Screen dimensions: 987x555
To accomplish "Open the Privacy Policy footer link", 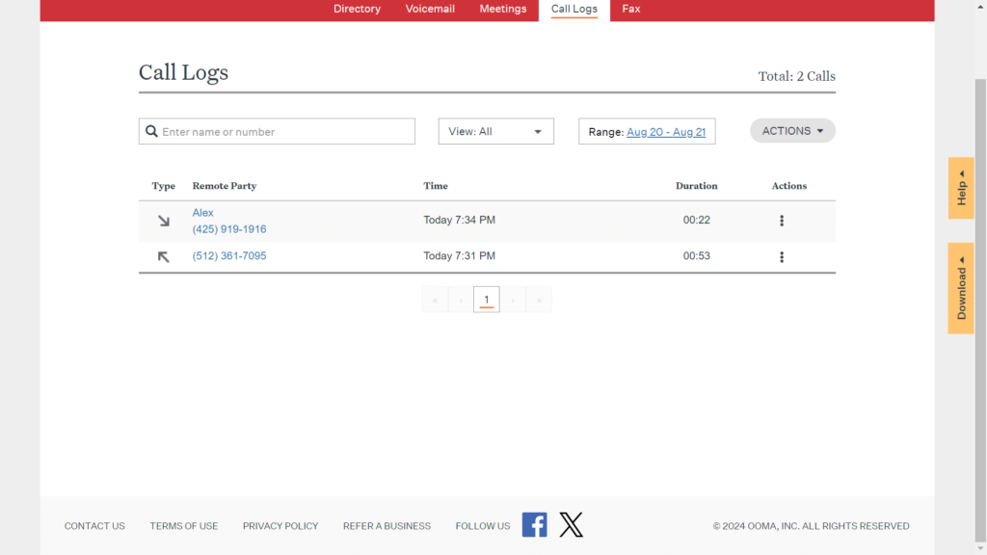I will (x=280, y=526).
